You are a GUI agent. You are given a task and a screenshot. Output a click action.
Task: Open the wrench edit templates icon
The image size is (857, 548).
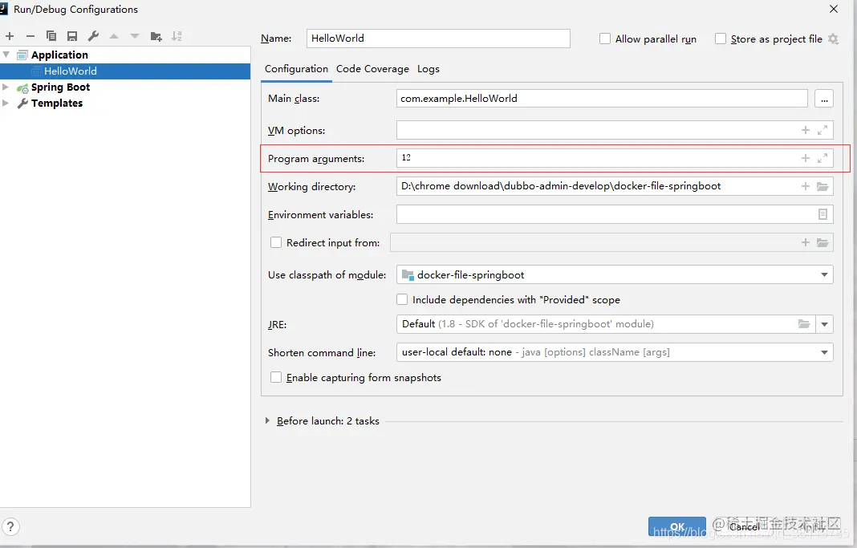(x=93, y=36)
